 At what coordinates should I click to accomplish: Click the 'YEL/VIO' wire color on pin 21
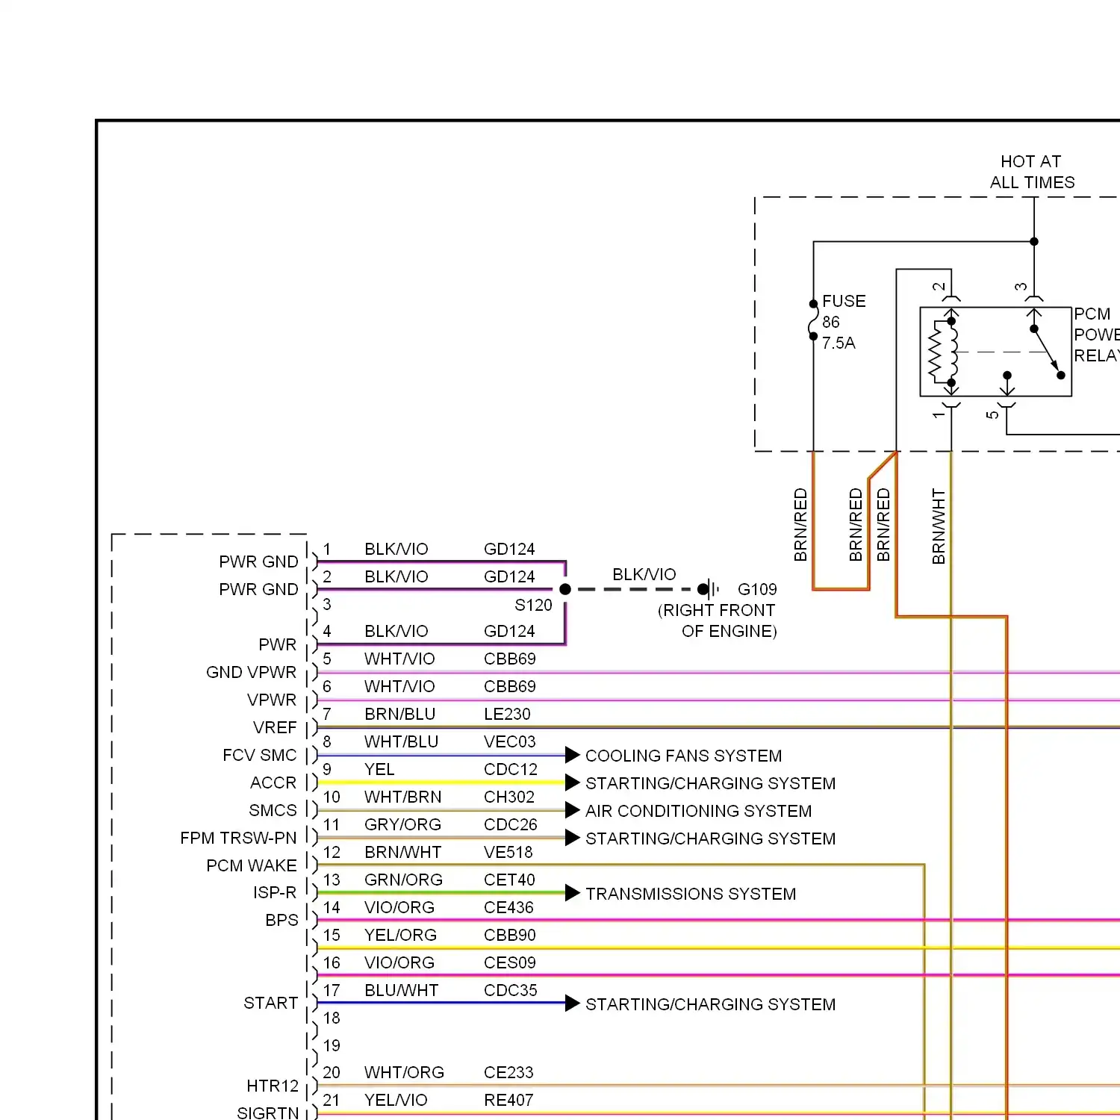[396, 1100]
